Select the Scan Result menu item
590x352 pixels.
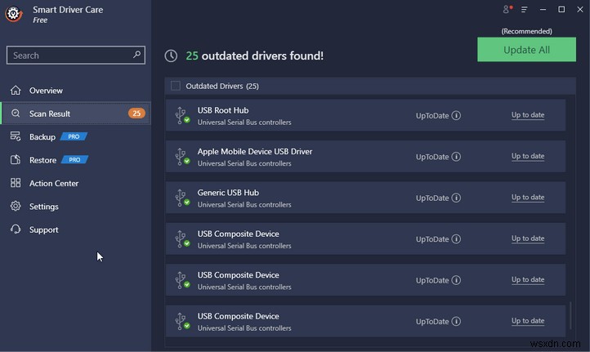tap(75, 114)
